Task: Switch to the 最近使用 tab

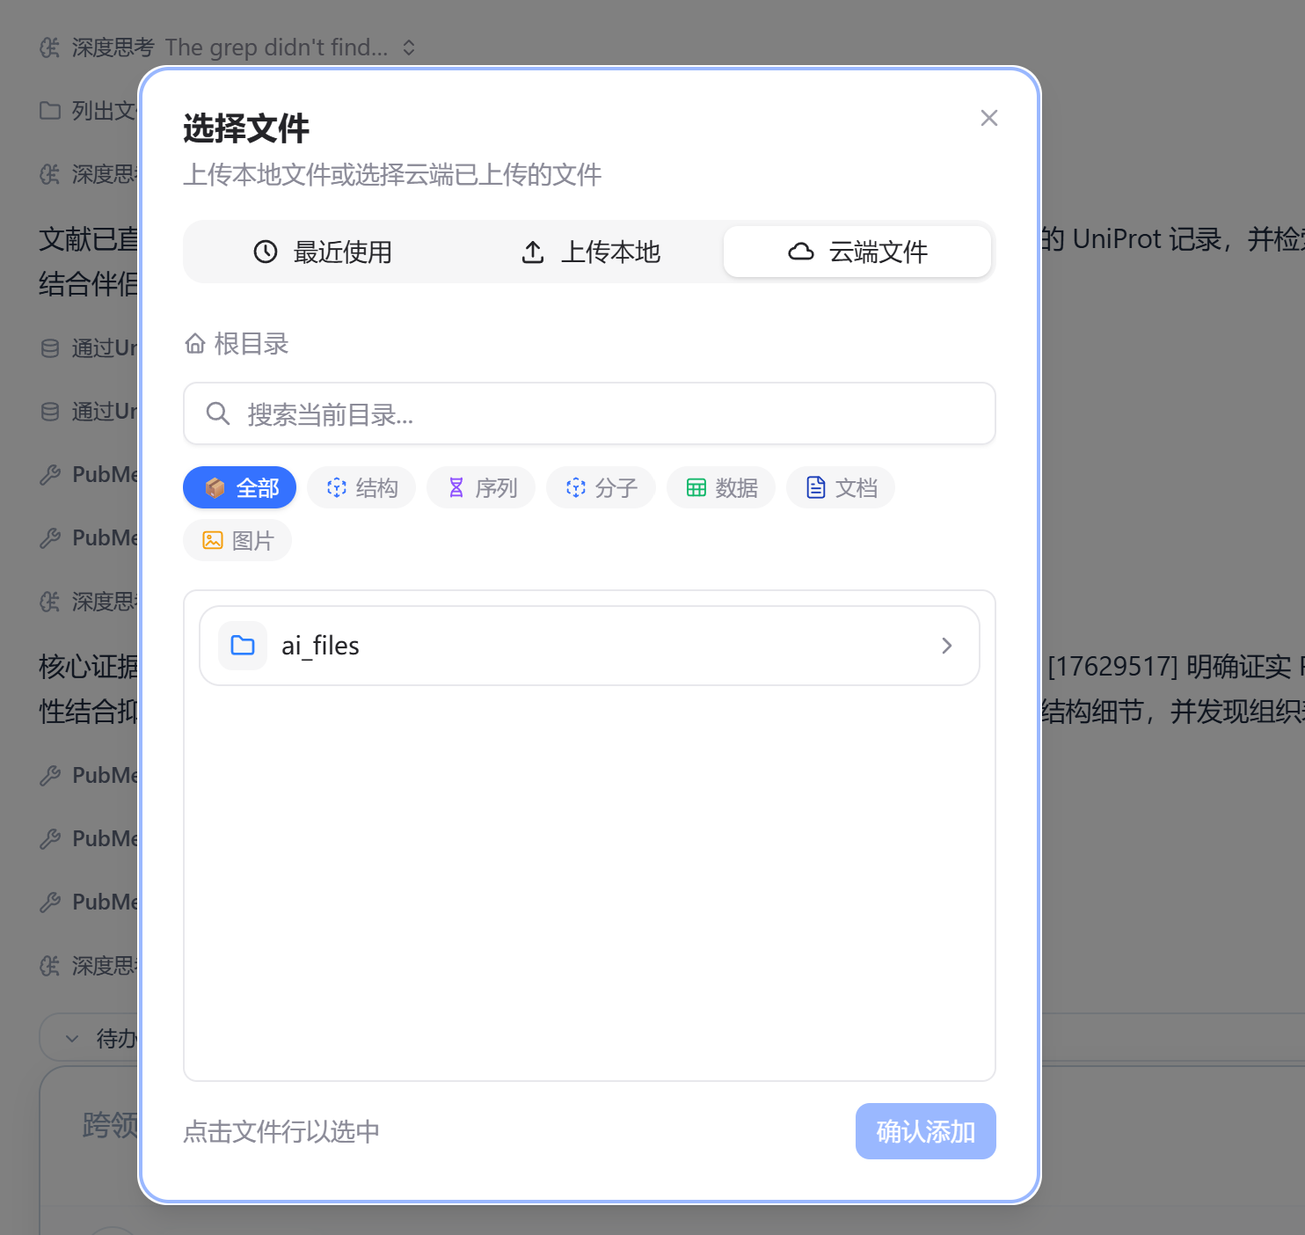Action: [x=322, y=252]
